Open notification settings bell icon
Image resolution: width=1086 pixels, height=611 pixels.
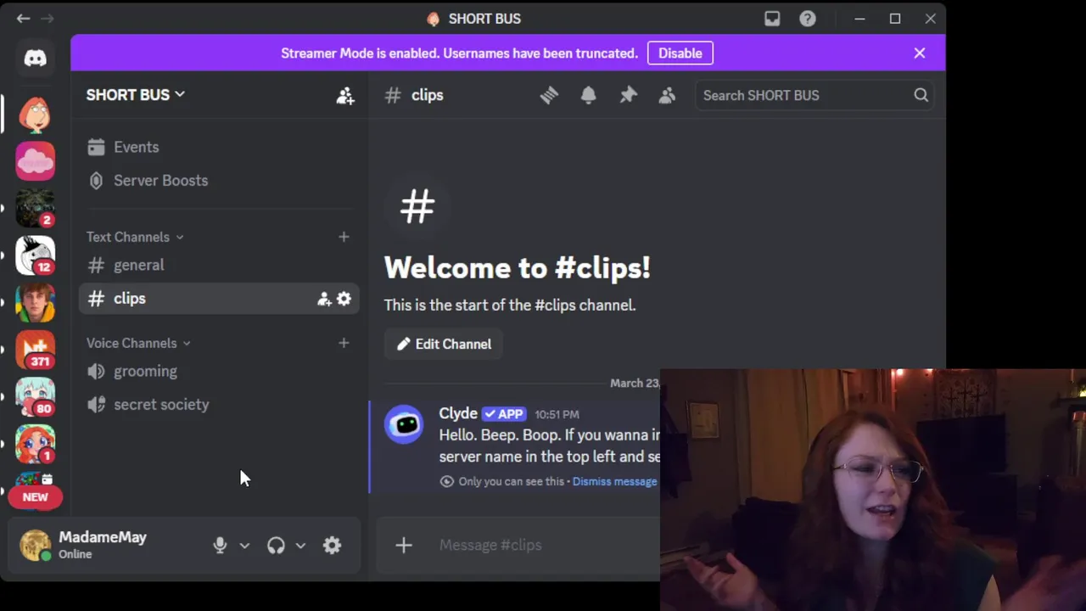(588, 95)
